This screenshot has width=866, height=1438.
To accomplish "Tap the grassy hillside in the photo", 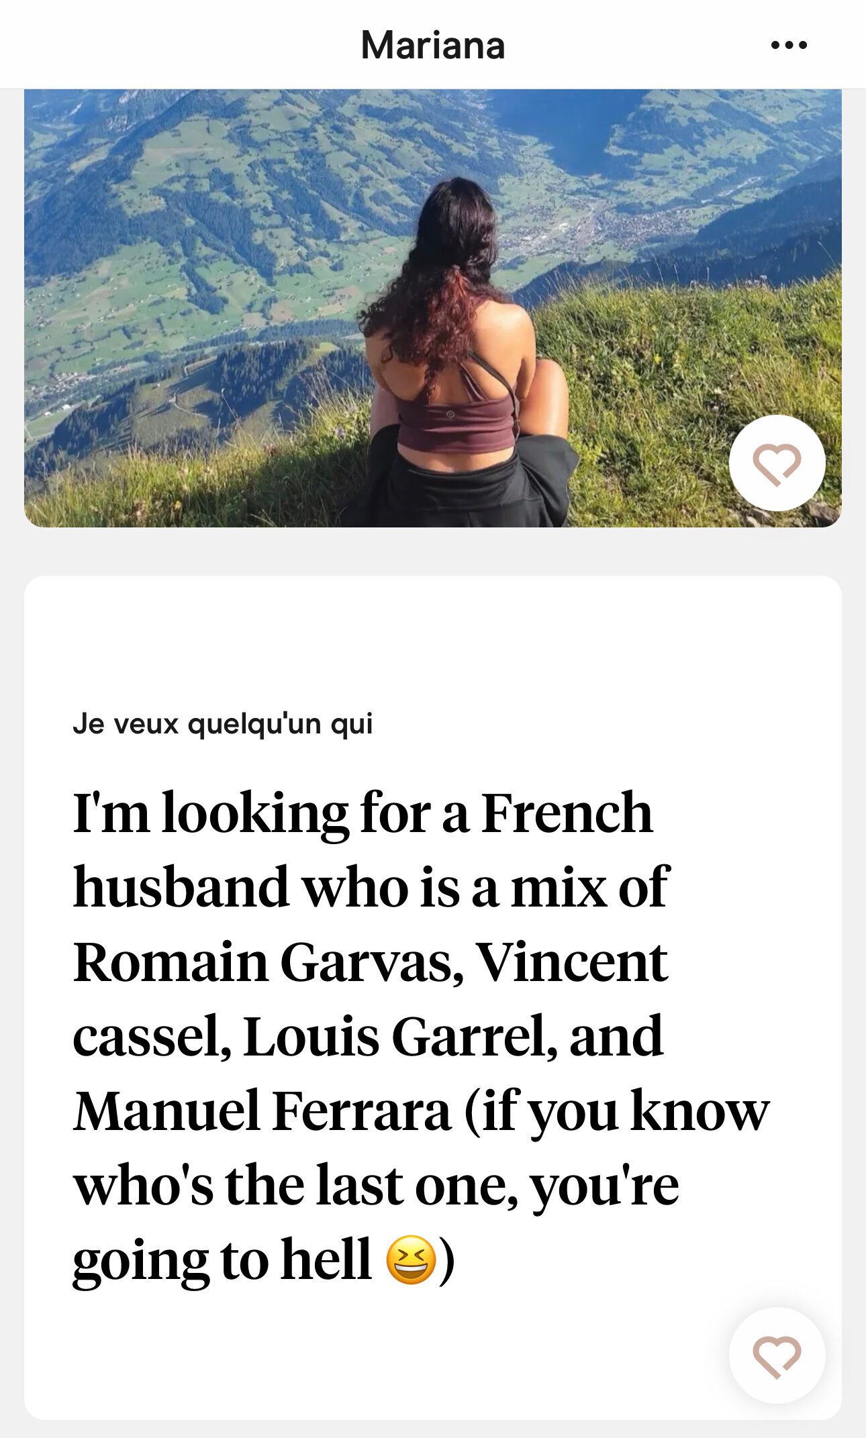I will pos(671,376).
